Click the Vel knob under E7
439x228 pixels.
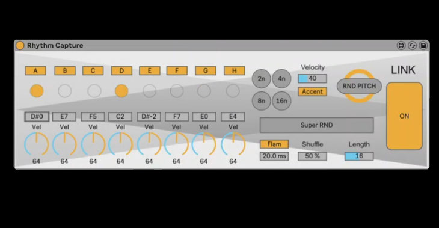[64, 144]
